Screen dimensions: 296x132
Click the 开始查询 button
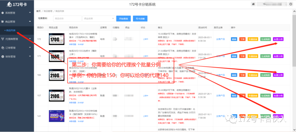[x=123, y=19]
